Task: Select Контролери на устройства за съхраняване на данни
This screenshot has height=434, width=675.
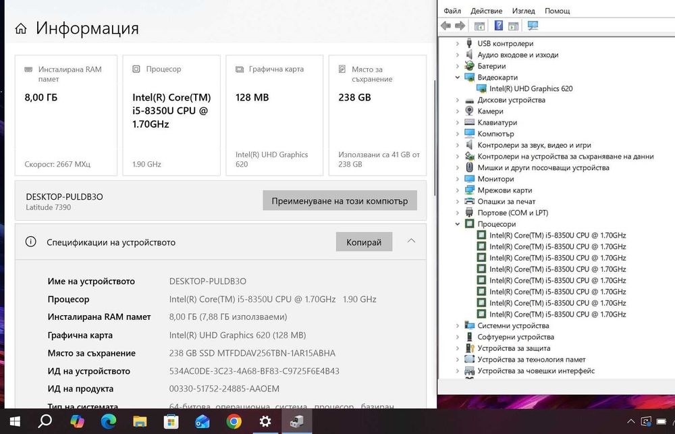Action: [566, 157]
